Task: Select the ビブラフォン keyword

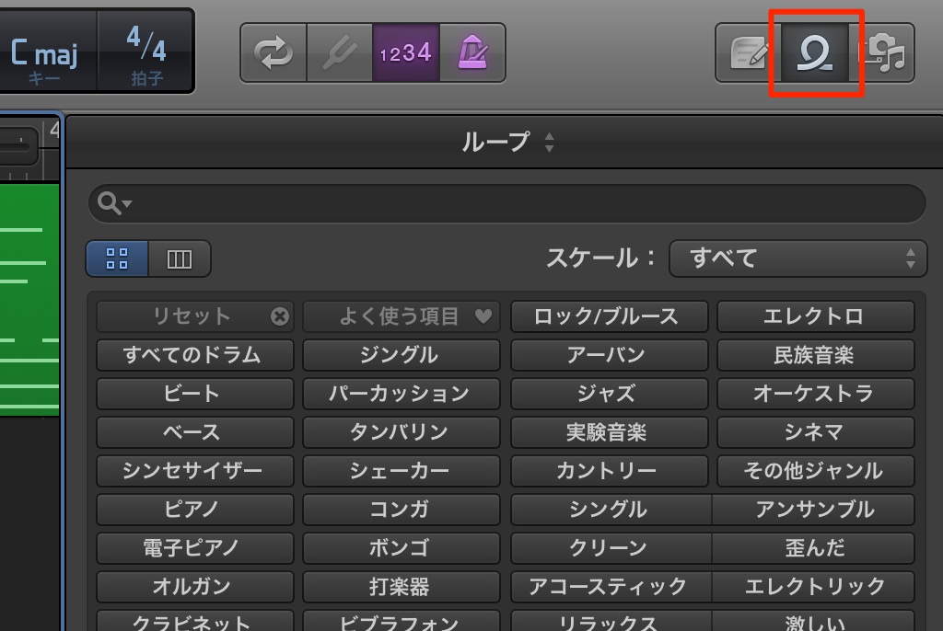Action: click(402, 621)
